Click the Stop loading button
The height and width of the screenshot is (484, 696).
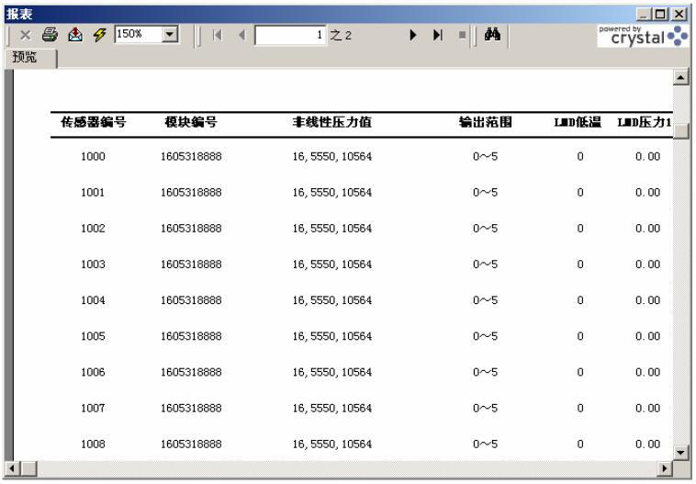tap(462, 35)
